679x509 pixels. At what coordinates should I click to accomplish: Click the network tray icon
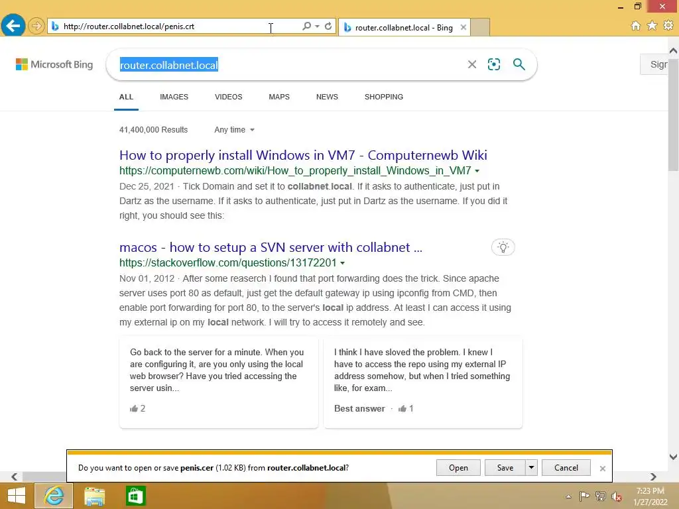point(600,496)
